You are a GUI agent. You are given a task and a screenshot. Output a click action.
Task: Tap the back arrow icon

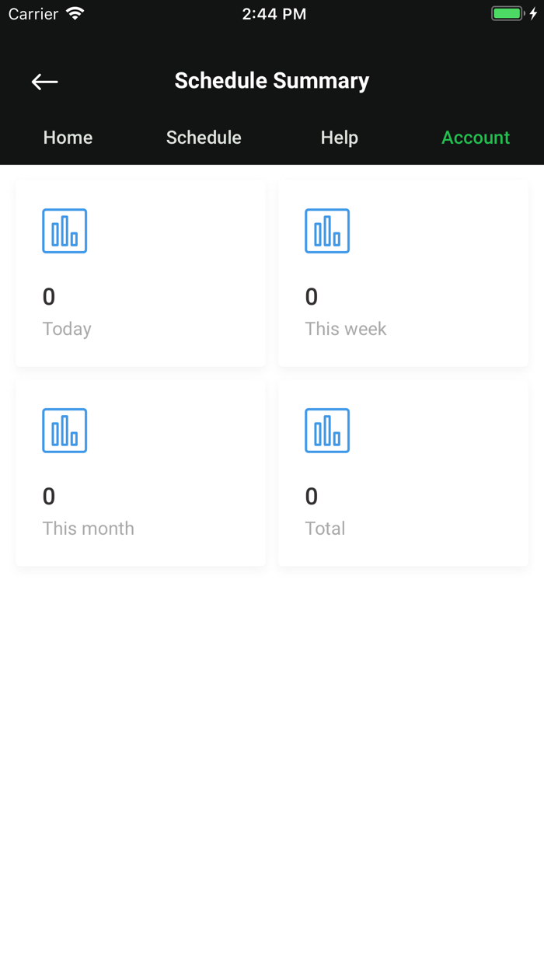click(45, 82)
